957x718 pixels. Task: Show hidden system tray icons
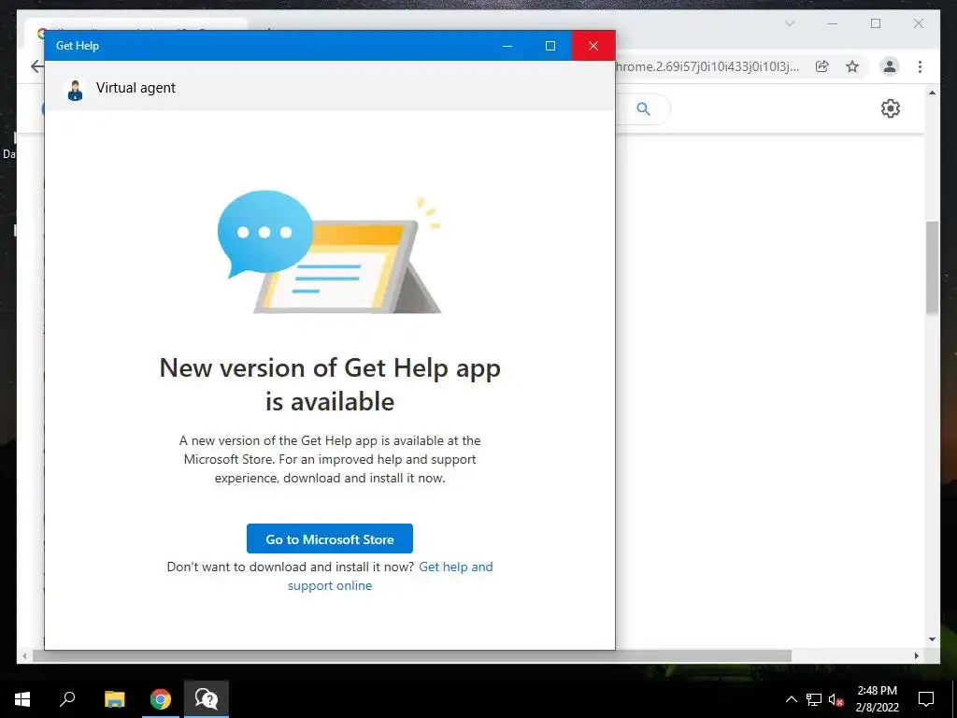(791, 699)
